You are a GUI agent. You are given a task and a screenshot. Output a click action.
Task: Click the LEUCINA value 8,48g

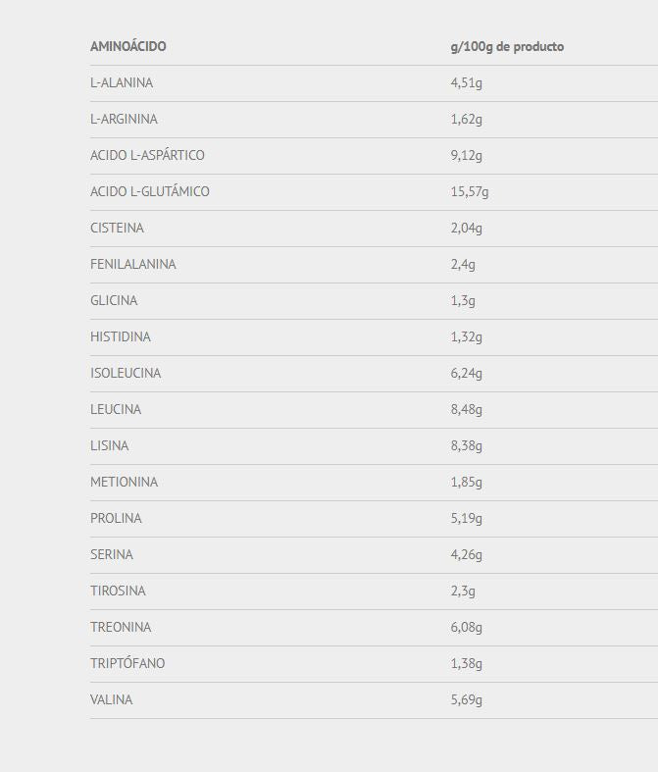[466, 410]
